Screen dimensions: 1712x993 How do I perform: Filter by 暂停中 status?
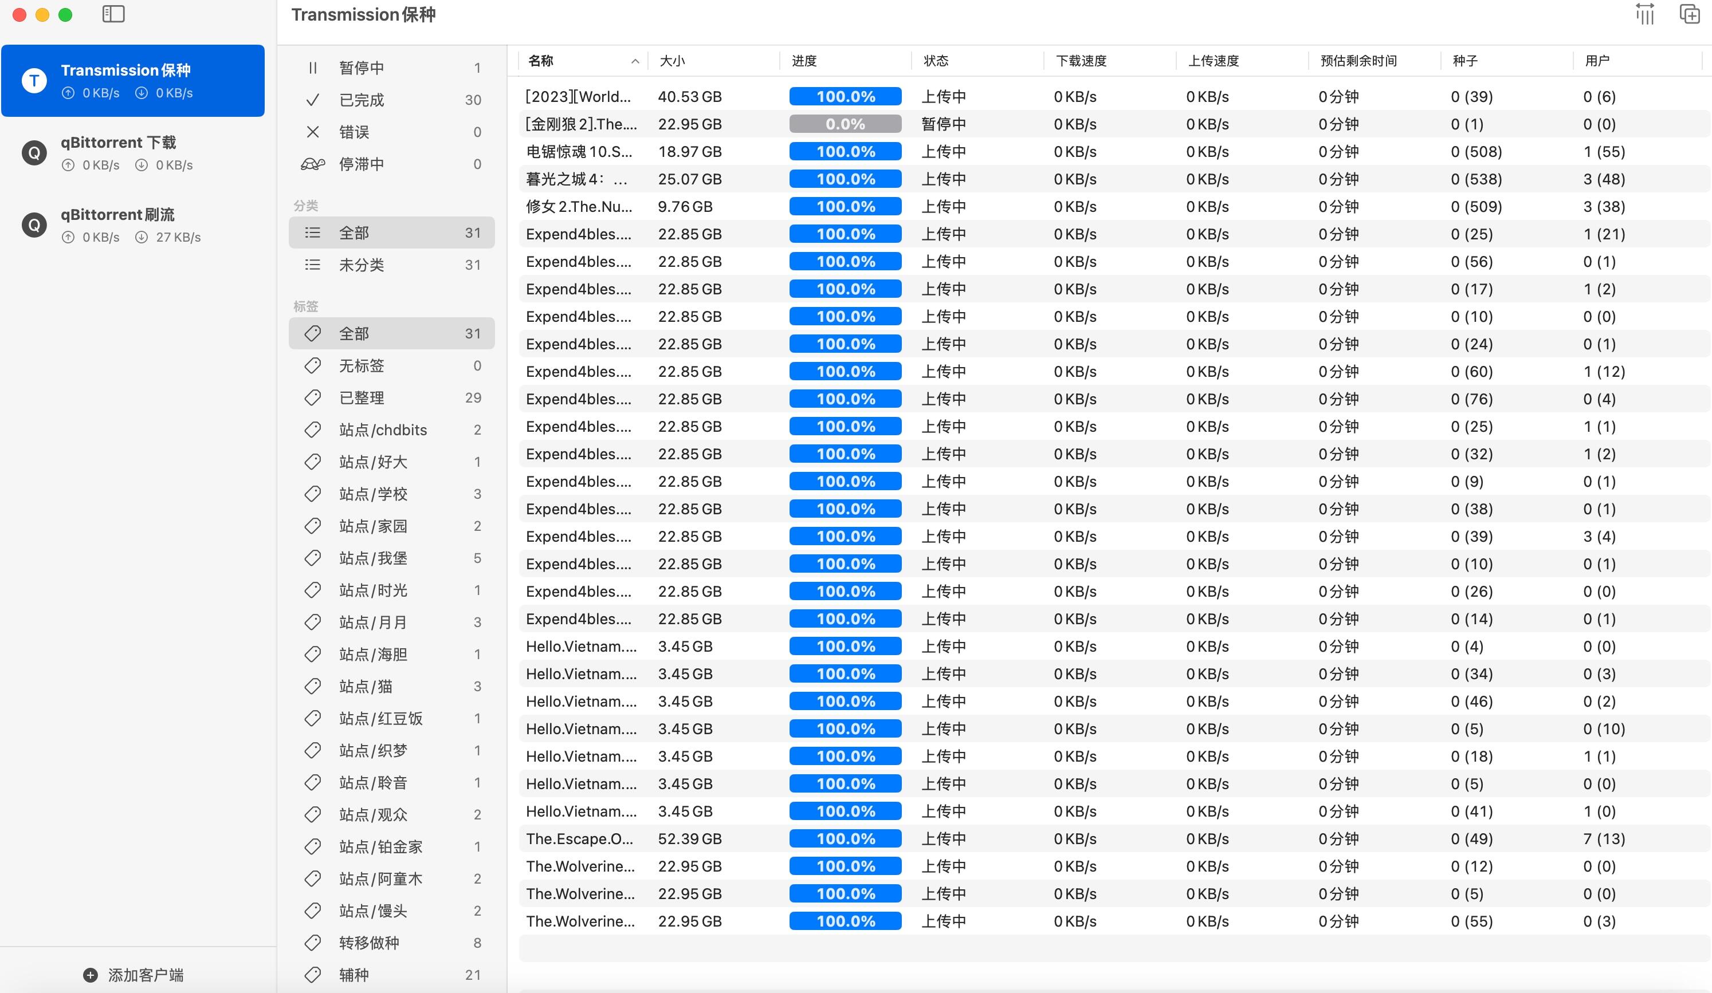tap(392, 68)
